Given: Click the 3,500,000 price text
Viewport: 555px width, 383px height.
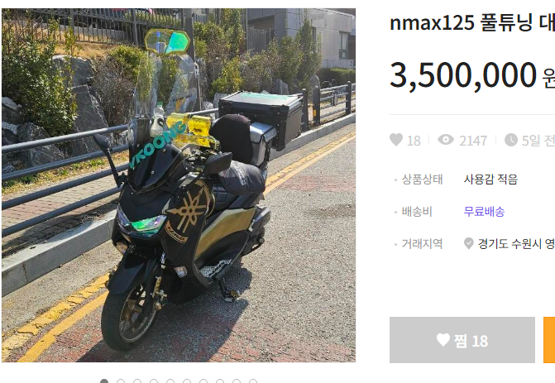Looking at the screenshot, I should coord(463,75).
